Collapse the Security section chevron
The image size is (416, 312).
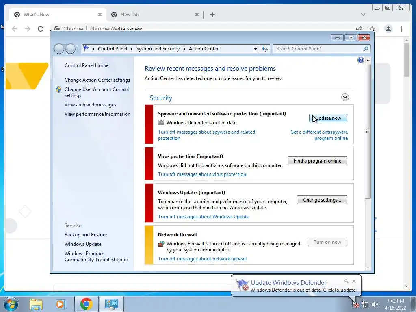click(x=345, y=97)
